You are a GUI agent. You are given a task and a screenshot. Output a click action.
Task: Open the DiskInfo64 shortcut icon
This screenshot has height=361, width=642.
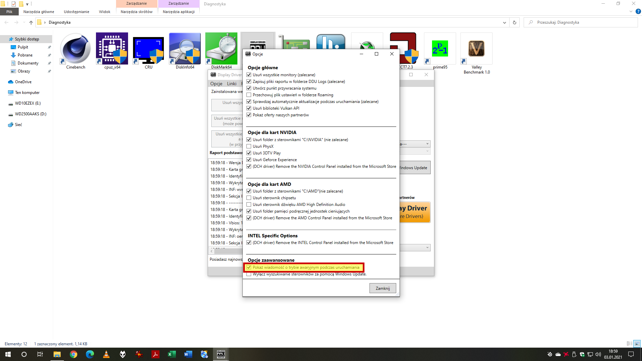(x=185, y=49)
